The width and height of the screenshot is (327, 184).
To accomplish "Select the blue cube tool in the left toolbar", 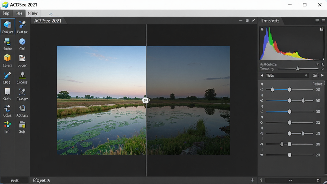I will [8, 25].
